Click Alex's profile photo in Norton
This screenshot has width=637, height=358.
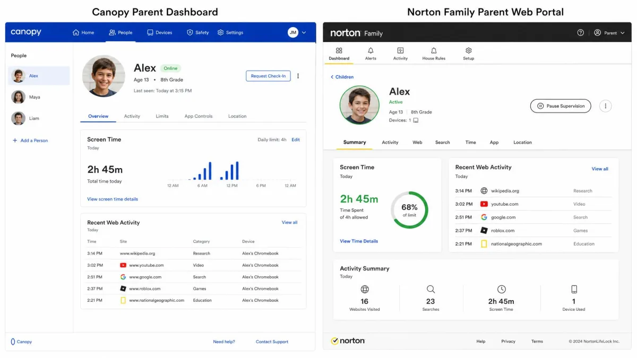click(359, 105)
